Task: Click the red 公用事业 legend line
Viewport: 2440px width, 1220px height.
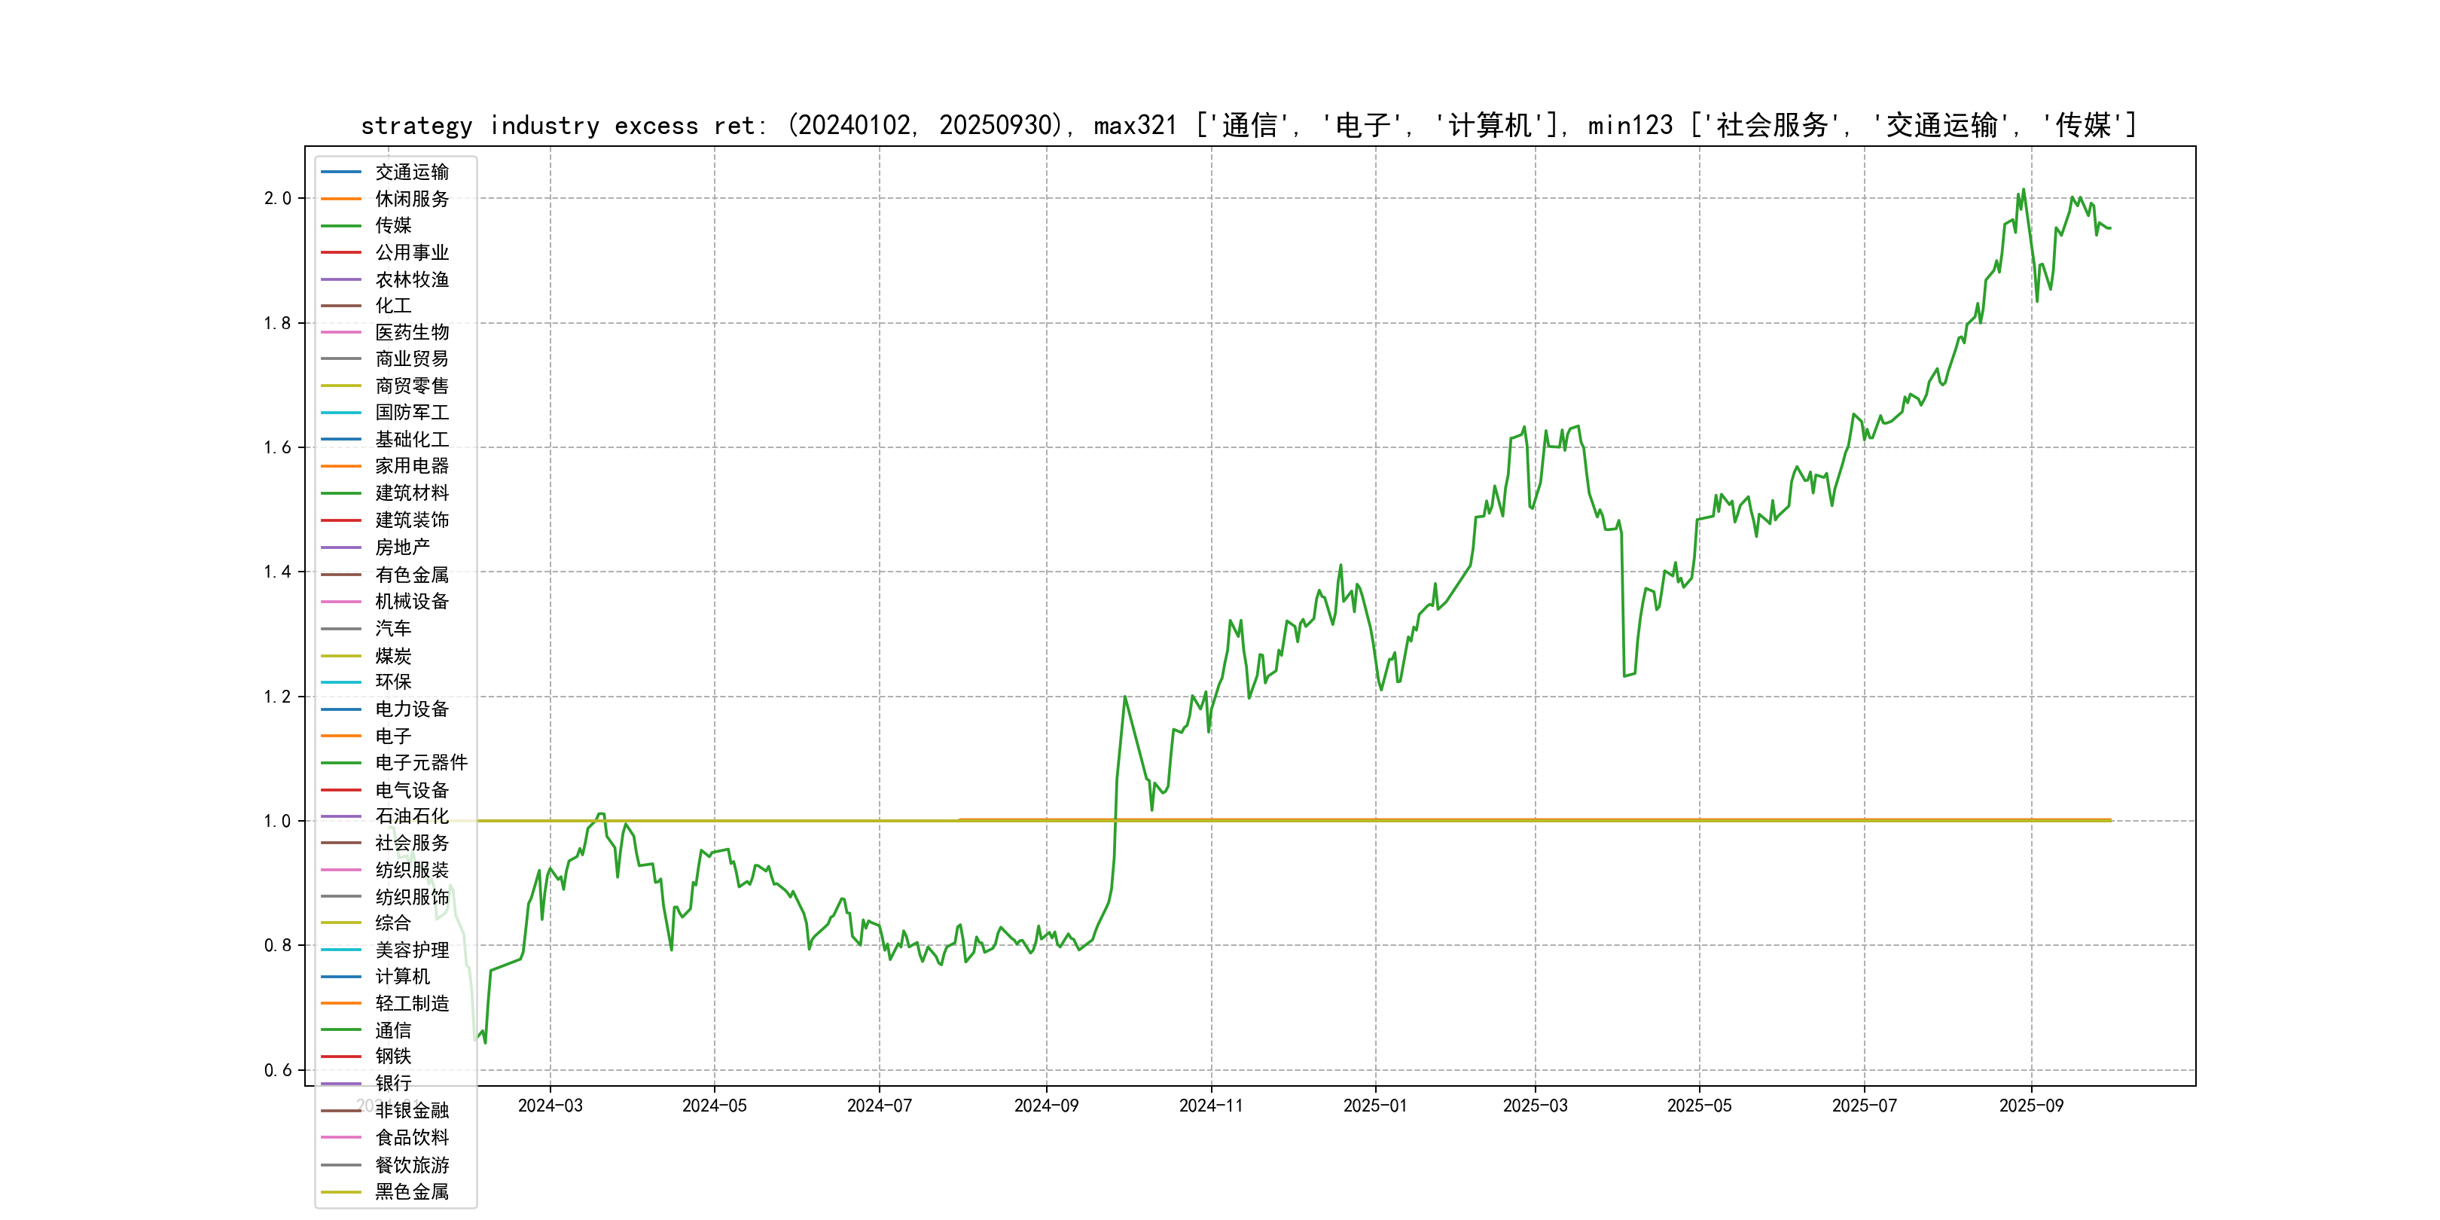Action: pos(341,253)
